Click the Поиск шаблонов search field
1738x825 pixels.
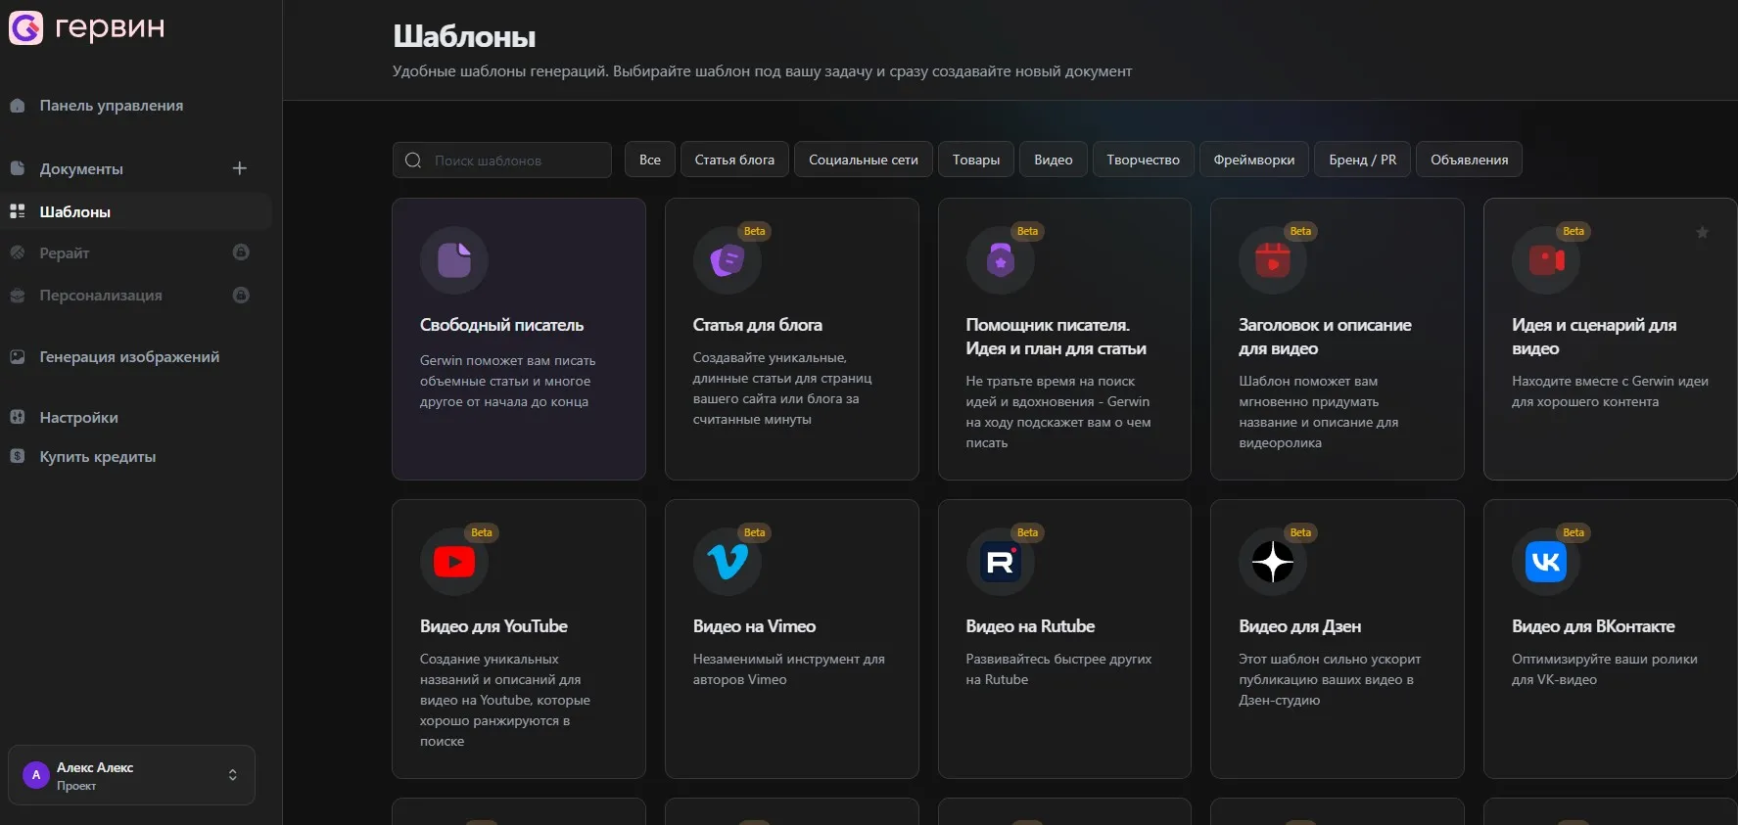click(x=502, y=160)
